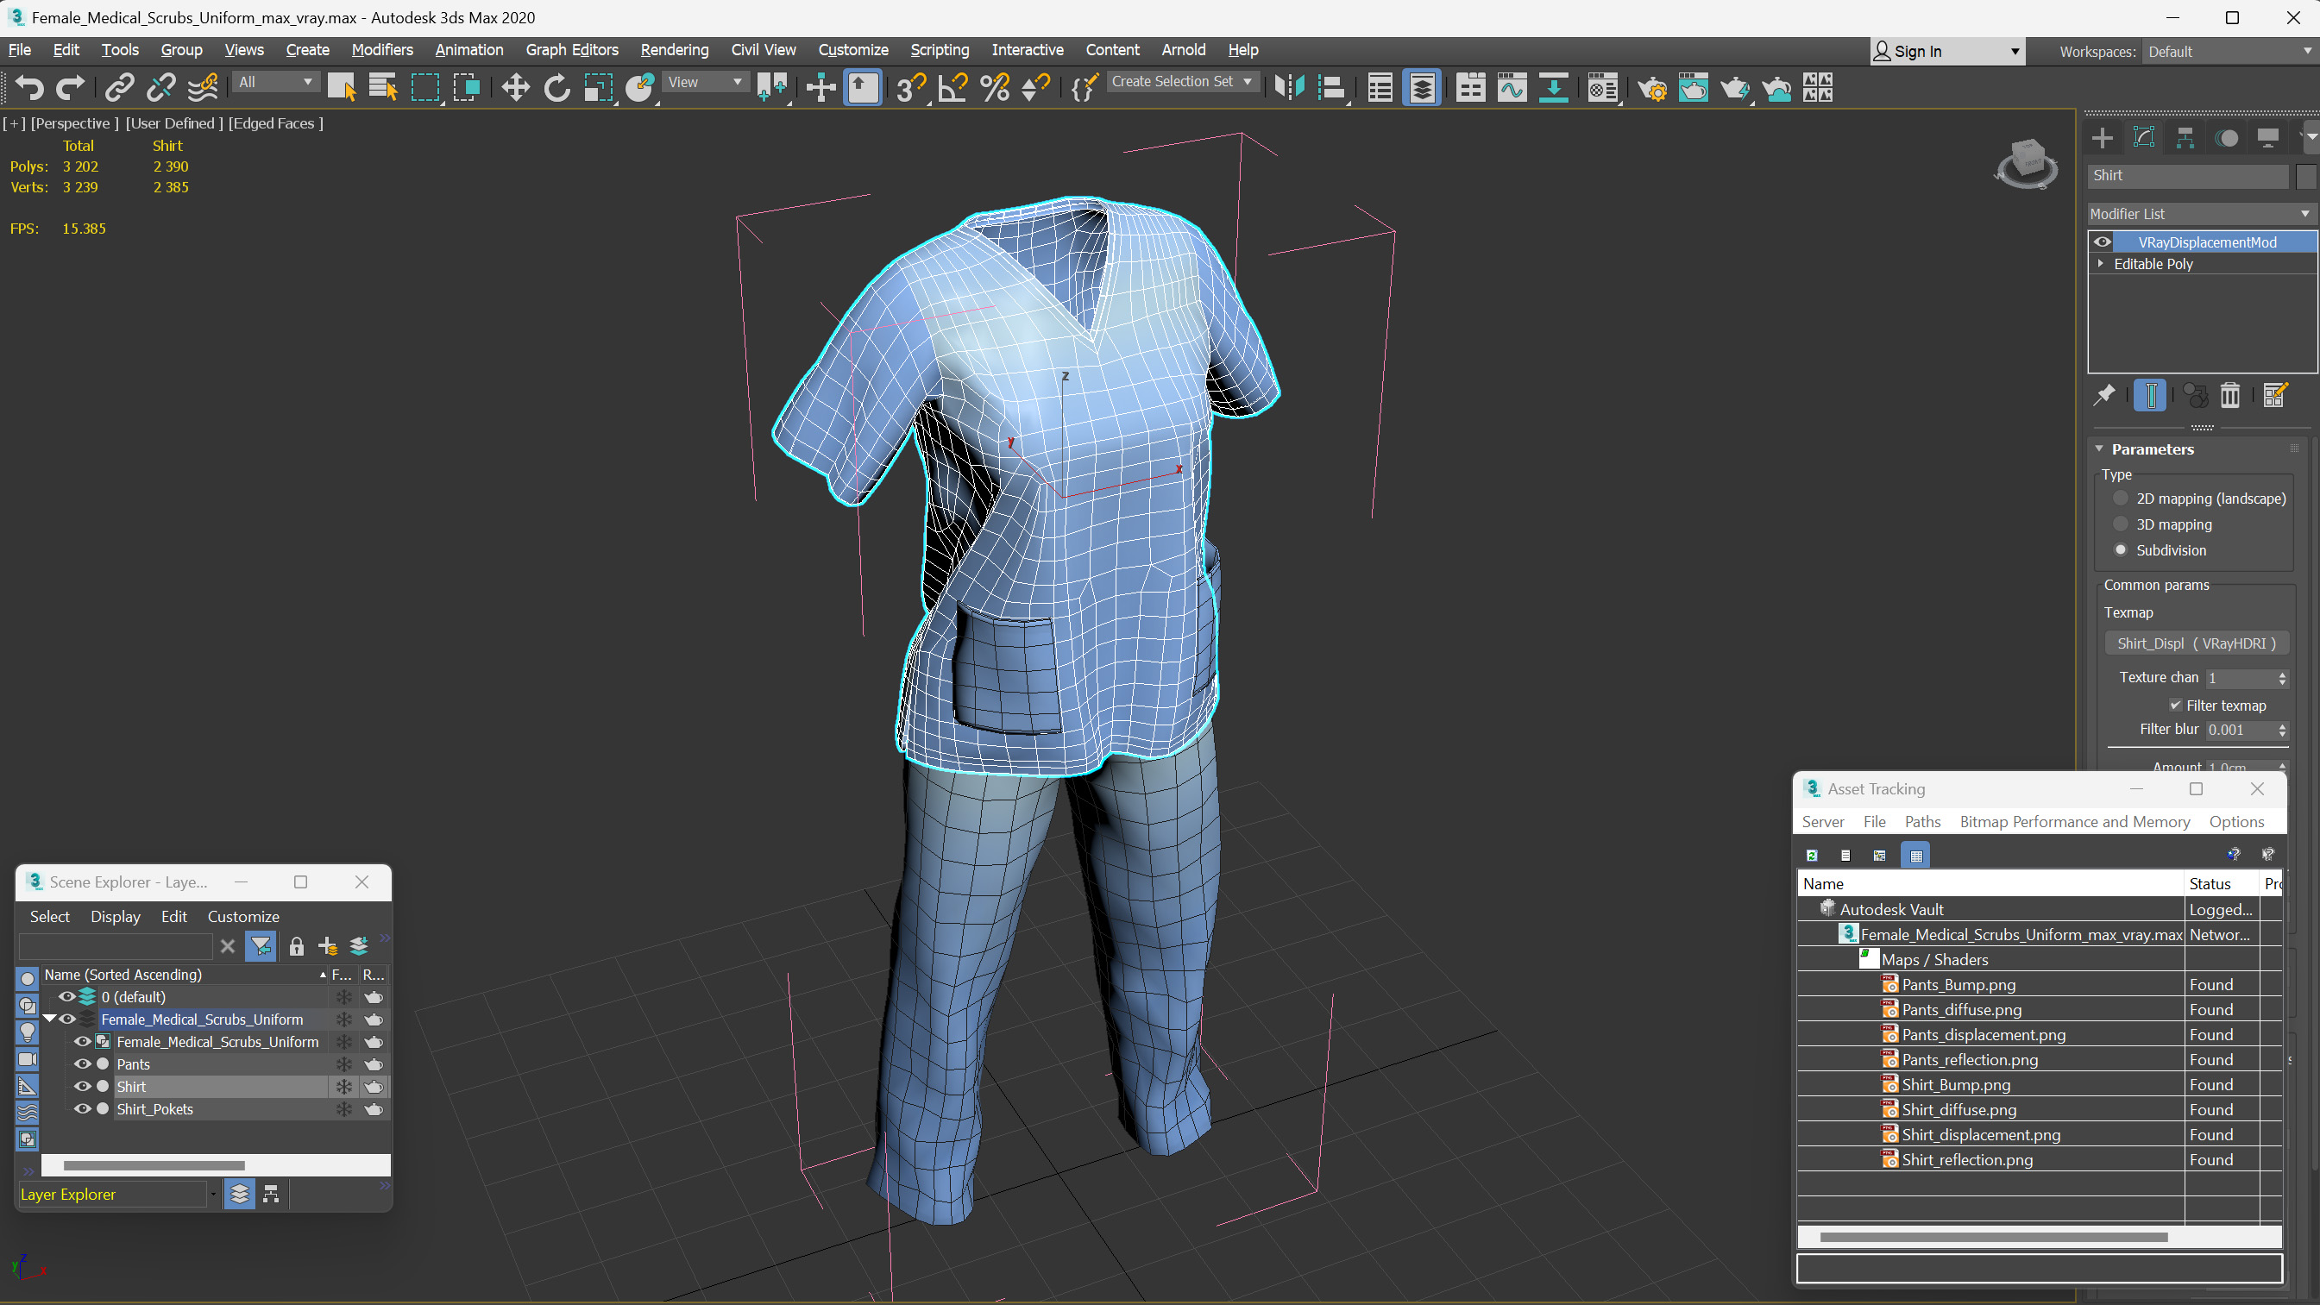This screenshot has width=2320, height=1305.
Task: Click Remove modifier trash icon
Action: pyautogui.click(x=2230, y=394)
